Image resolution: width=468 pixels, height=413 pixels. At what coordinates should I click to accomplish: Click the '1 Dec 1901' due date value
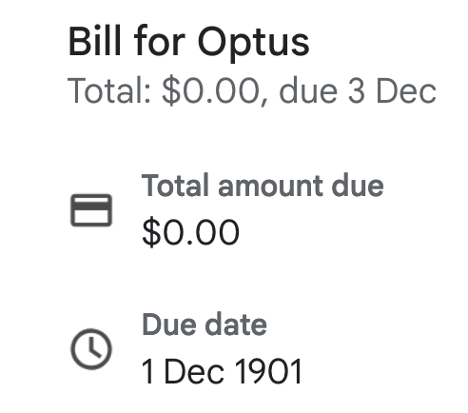[x=222, y=371]
